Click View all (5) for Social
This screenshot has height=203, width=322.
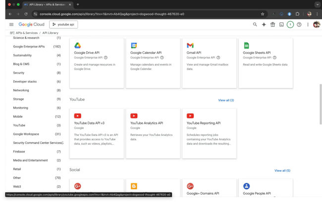coord(282,170)
